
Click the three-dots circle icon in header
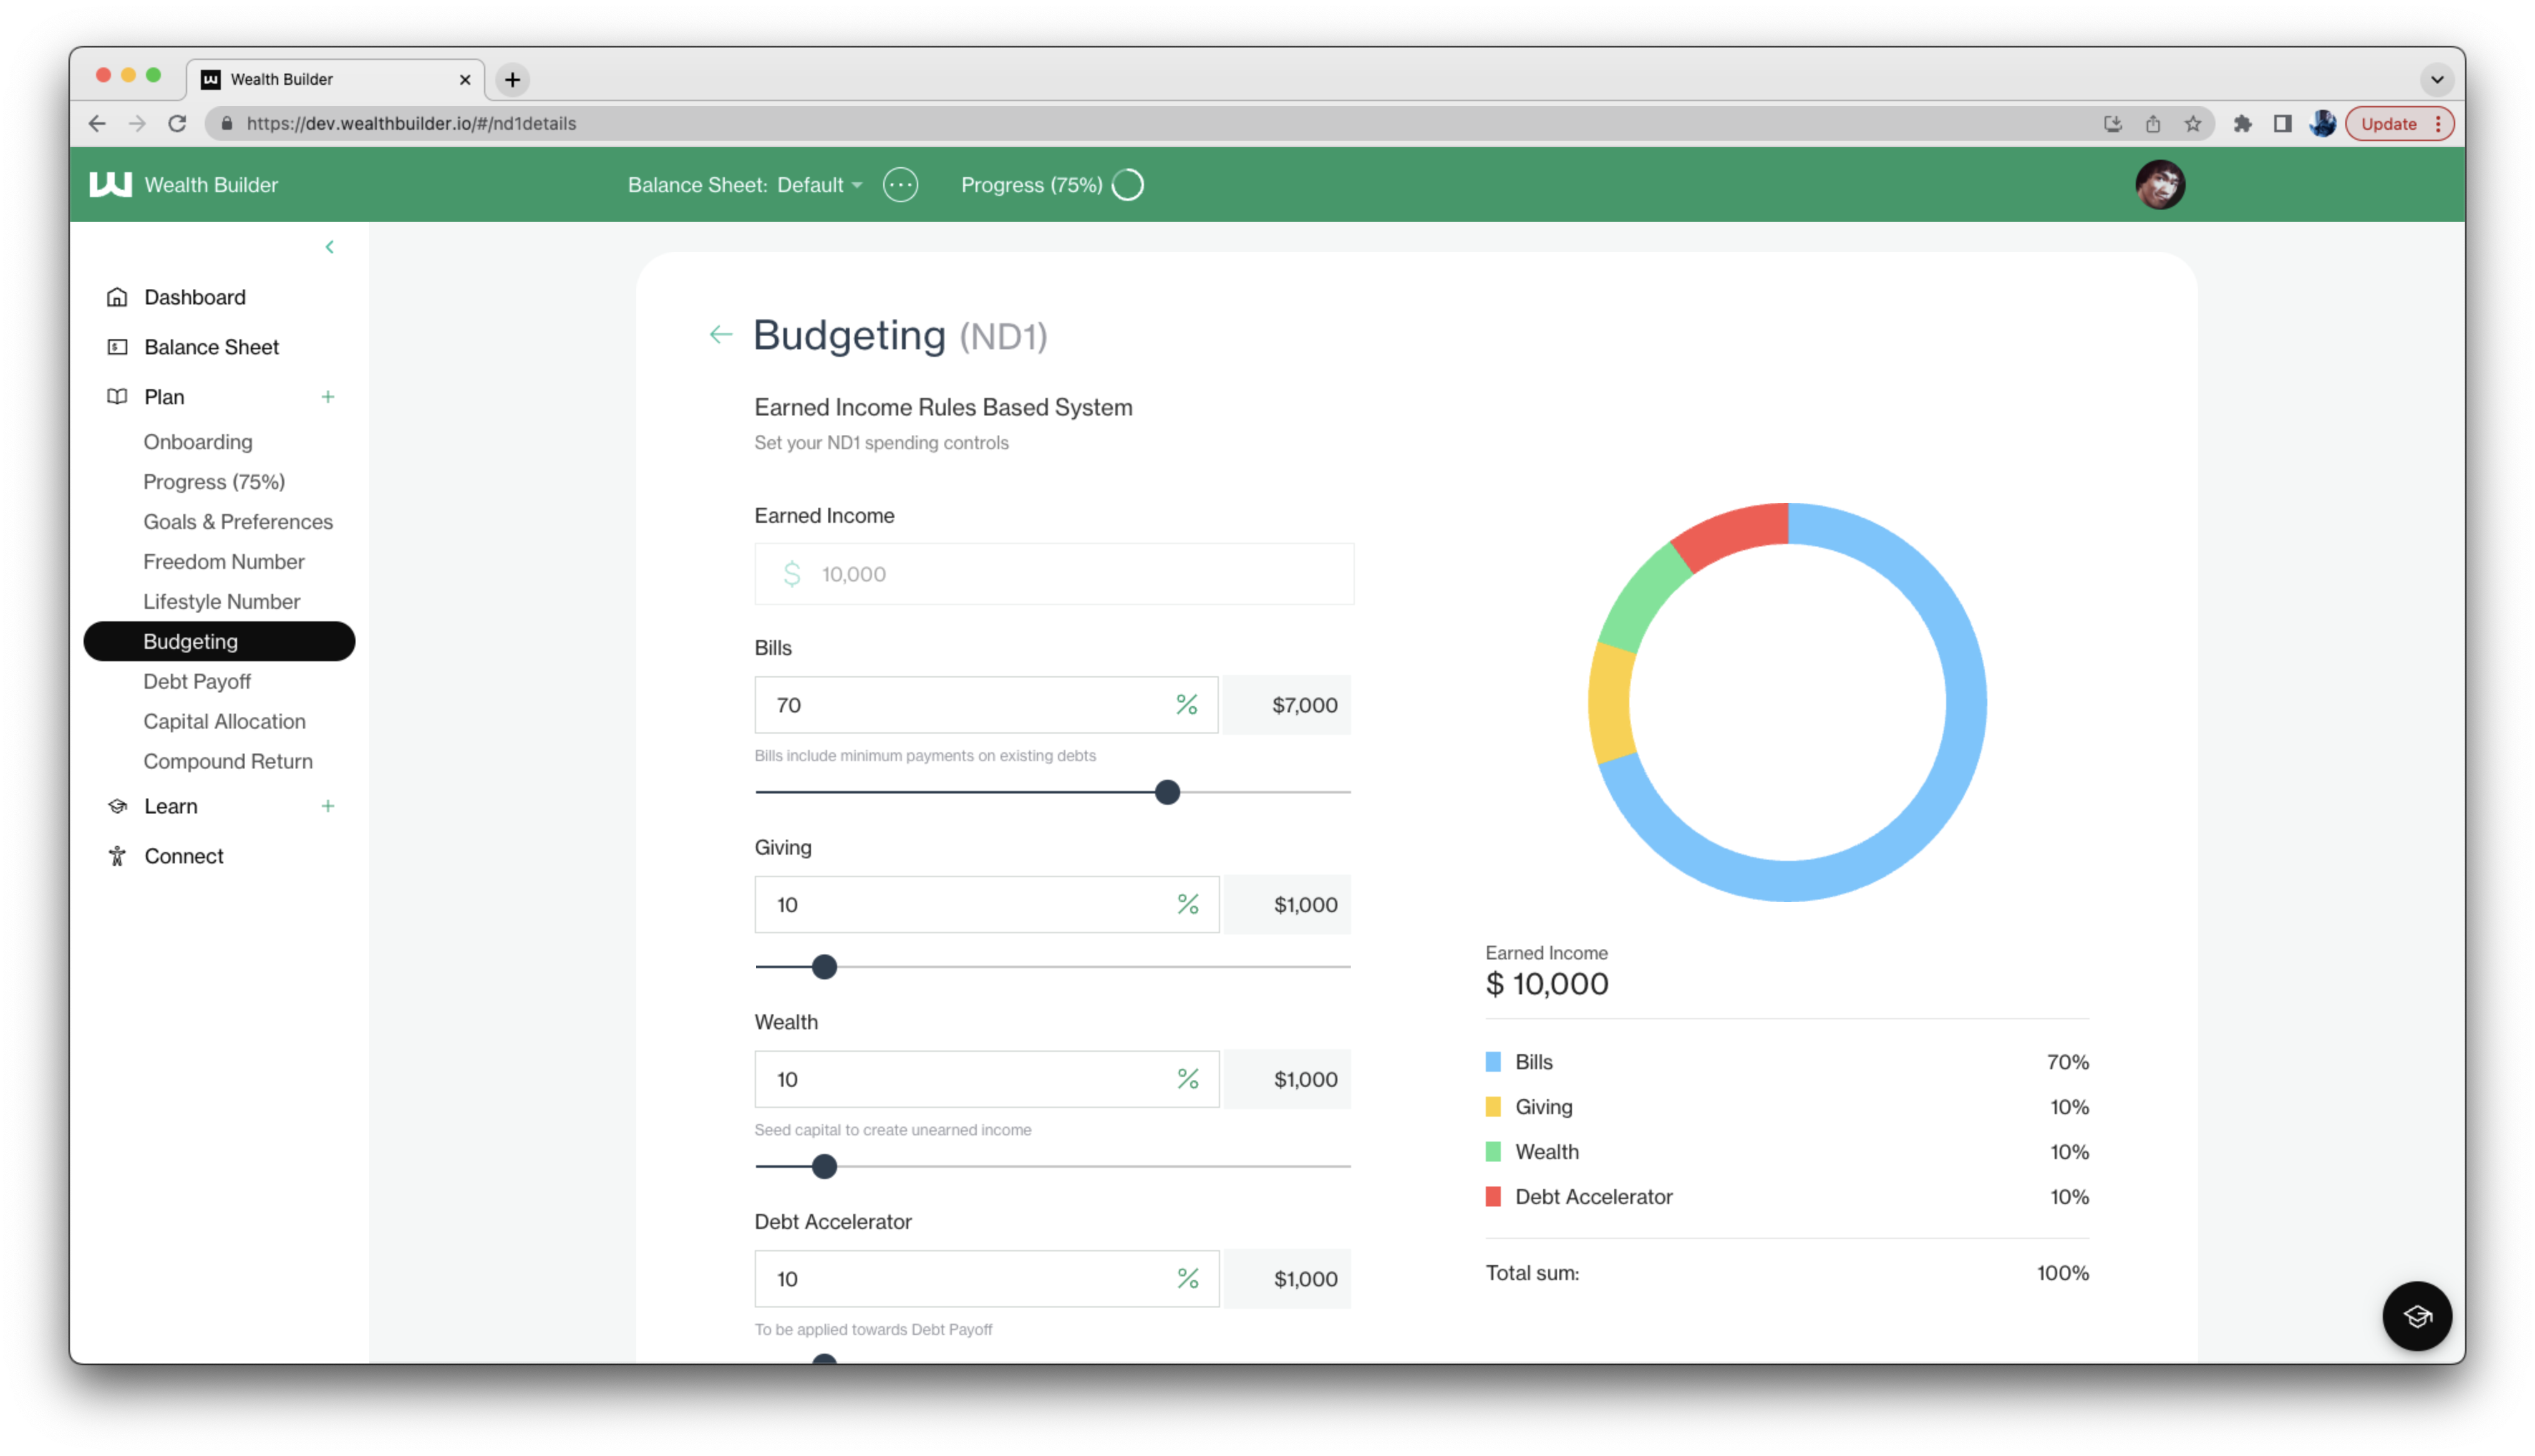(899, 185)
